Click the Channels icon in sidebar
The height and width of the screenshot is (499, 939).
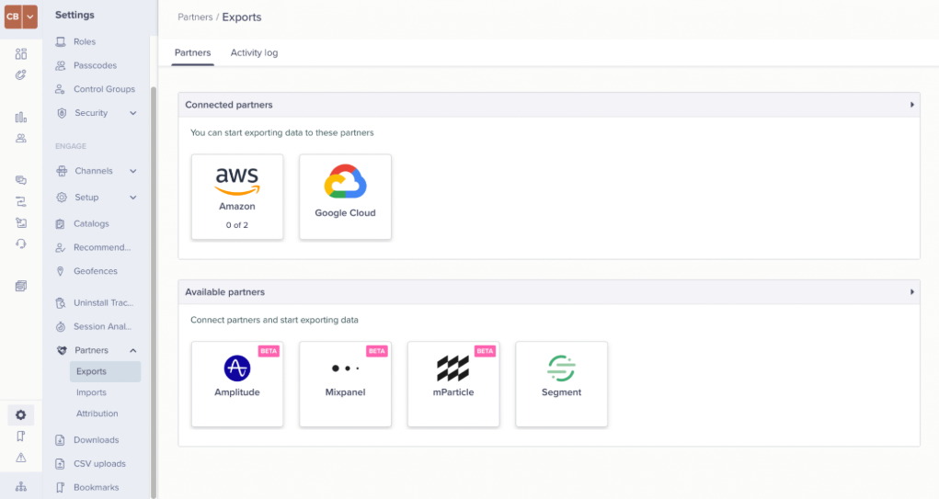click(62, 171)
